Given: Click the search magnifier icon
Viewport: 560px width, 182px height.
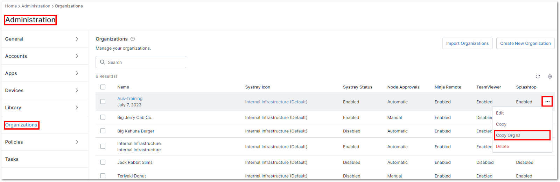Looking at the screenshot, I should click(103, 62).
